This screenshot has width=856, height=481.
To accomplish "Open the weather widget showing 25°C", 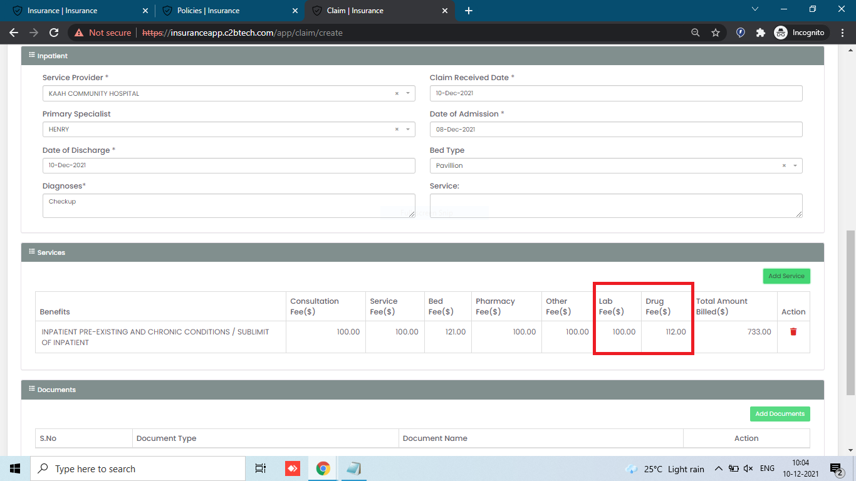I will [665, 468].
